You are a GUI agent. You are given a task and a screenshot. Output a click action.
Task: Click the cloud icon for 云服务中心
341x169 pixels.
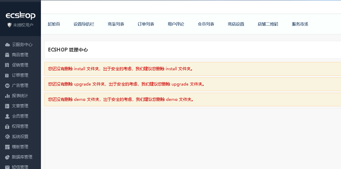coord(8,45)
